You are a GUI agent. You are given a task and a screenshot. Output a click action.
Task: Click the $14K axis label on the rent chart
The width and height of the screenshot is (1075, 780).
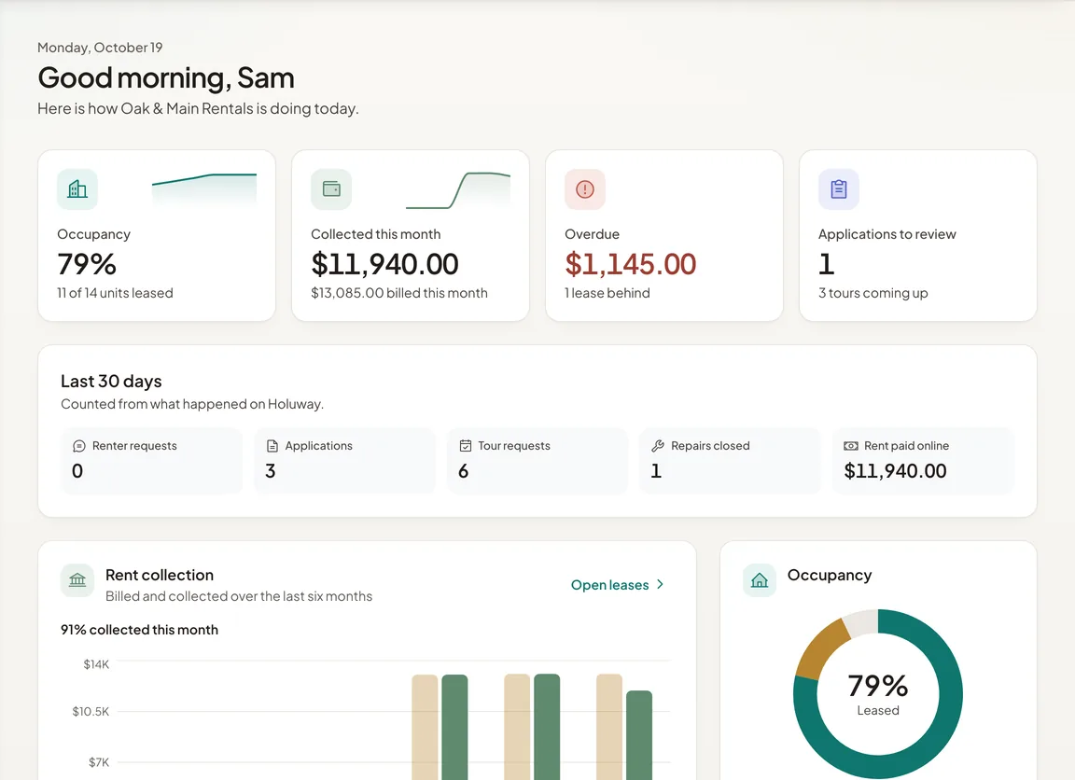tap(96, 664)
